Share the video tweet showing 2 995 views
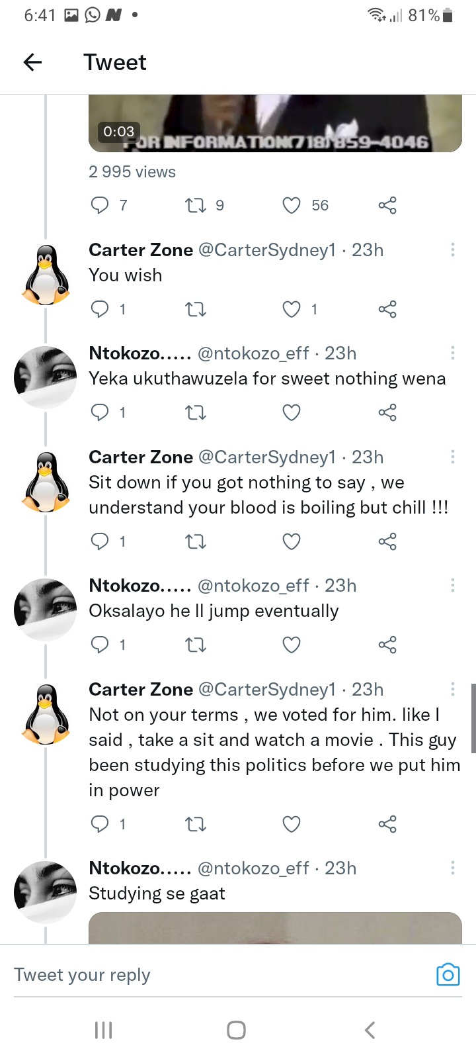 pyautogui.click(x=387, y=205)
